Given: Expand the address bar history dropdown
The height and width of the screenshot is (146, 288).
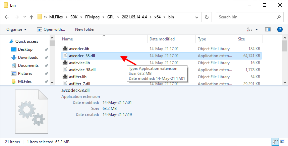Looking at the screenshot, I should (x=197, y=17).
